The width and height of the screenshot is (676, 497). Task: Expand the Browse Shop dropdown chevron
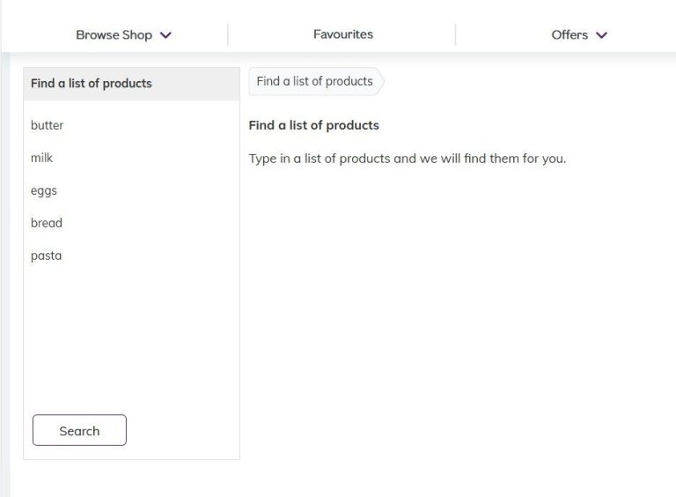click(165, 35)
